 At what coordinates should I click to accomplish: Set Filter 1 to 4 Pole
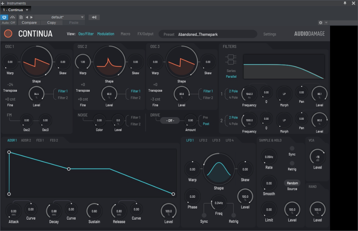pos(233,97)
